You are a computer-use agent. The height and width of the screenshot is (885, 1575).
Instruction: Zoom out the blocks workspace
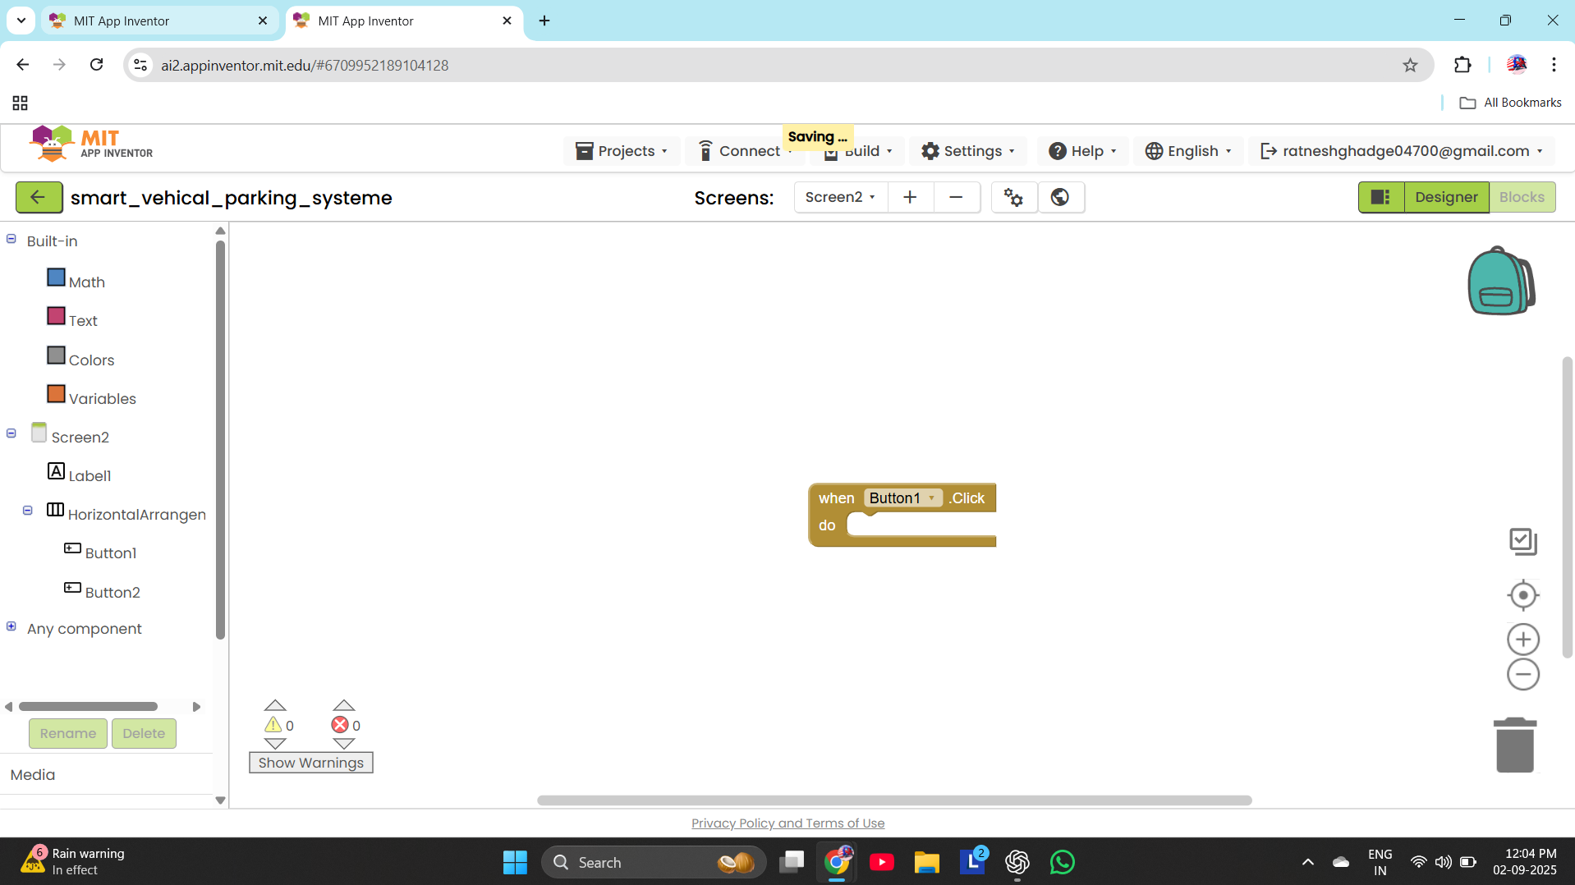click(1522, 675)
